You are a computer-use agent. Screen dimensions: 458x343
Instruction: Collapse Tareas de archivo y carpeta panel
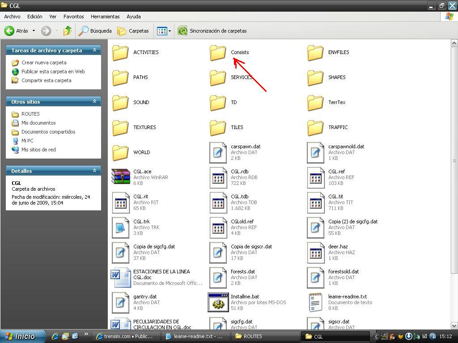[94, 50]
